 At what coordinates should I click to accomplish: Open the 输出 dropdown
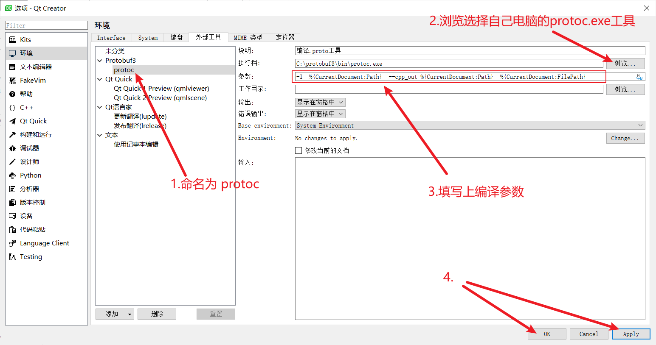pos(320,102)
